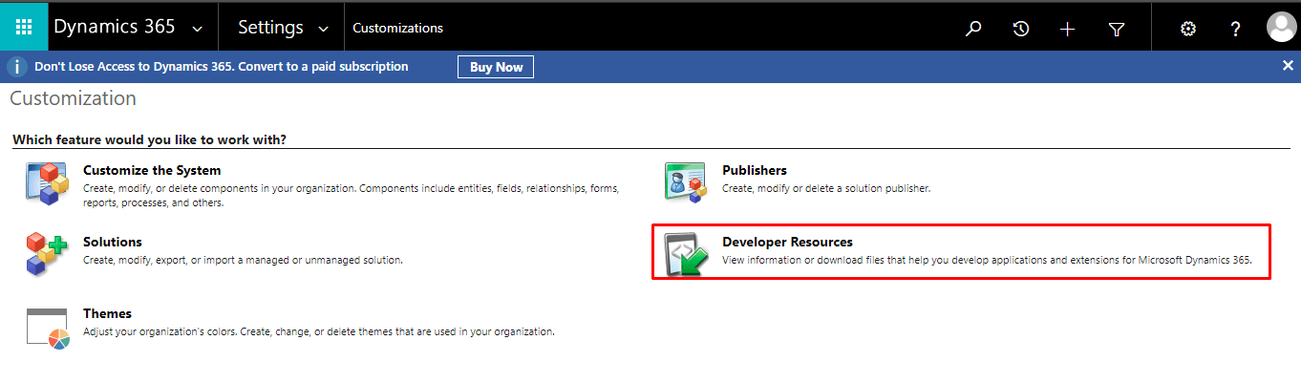Screen dimensions: 1301x383
Task: Select the Customizations breadcrumb item
Action: [398, 28]
